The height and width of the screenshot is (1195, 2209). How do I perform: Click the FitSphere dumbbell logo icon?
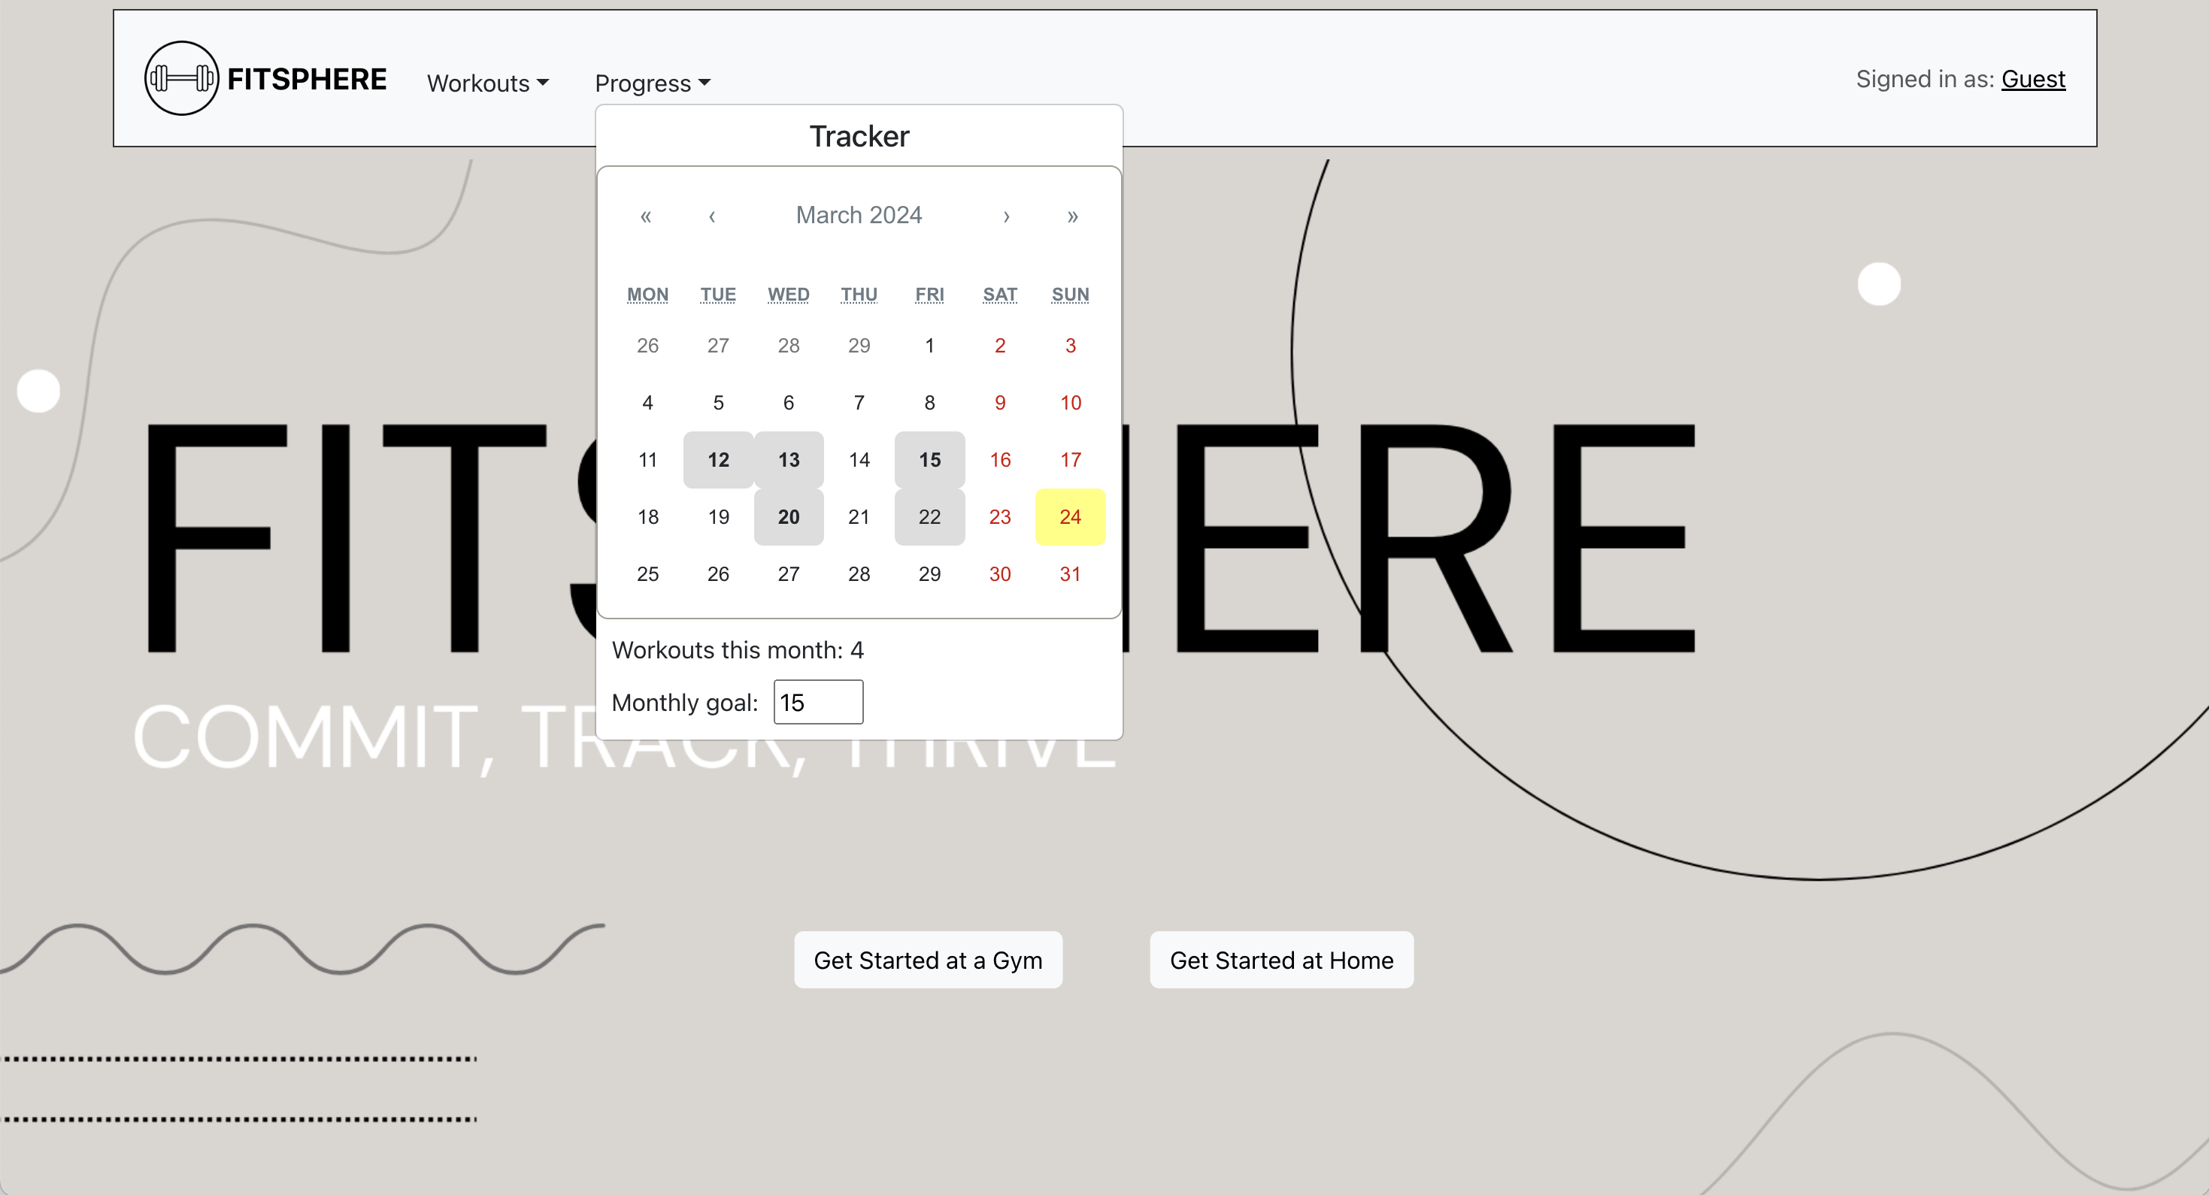pyautogui.click(x=181, y=78)
